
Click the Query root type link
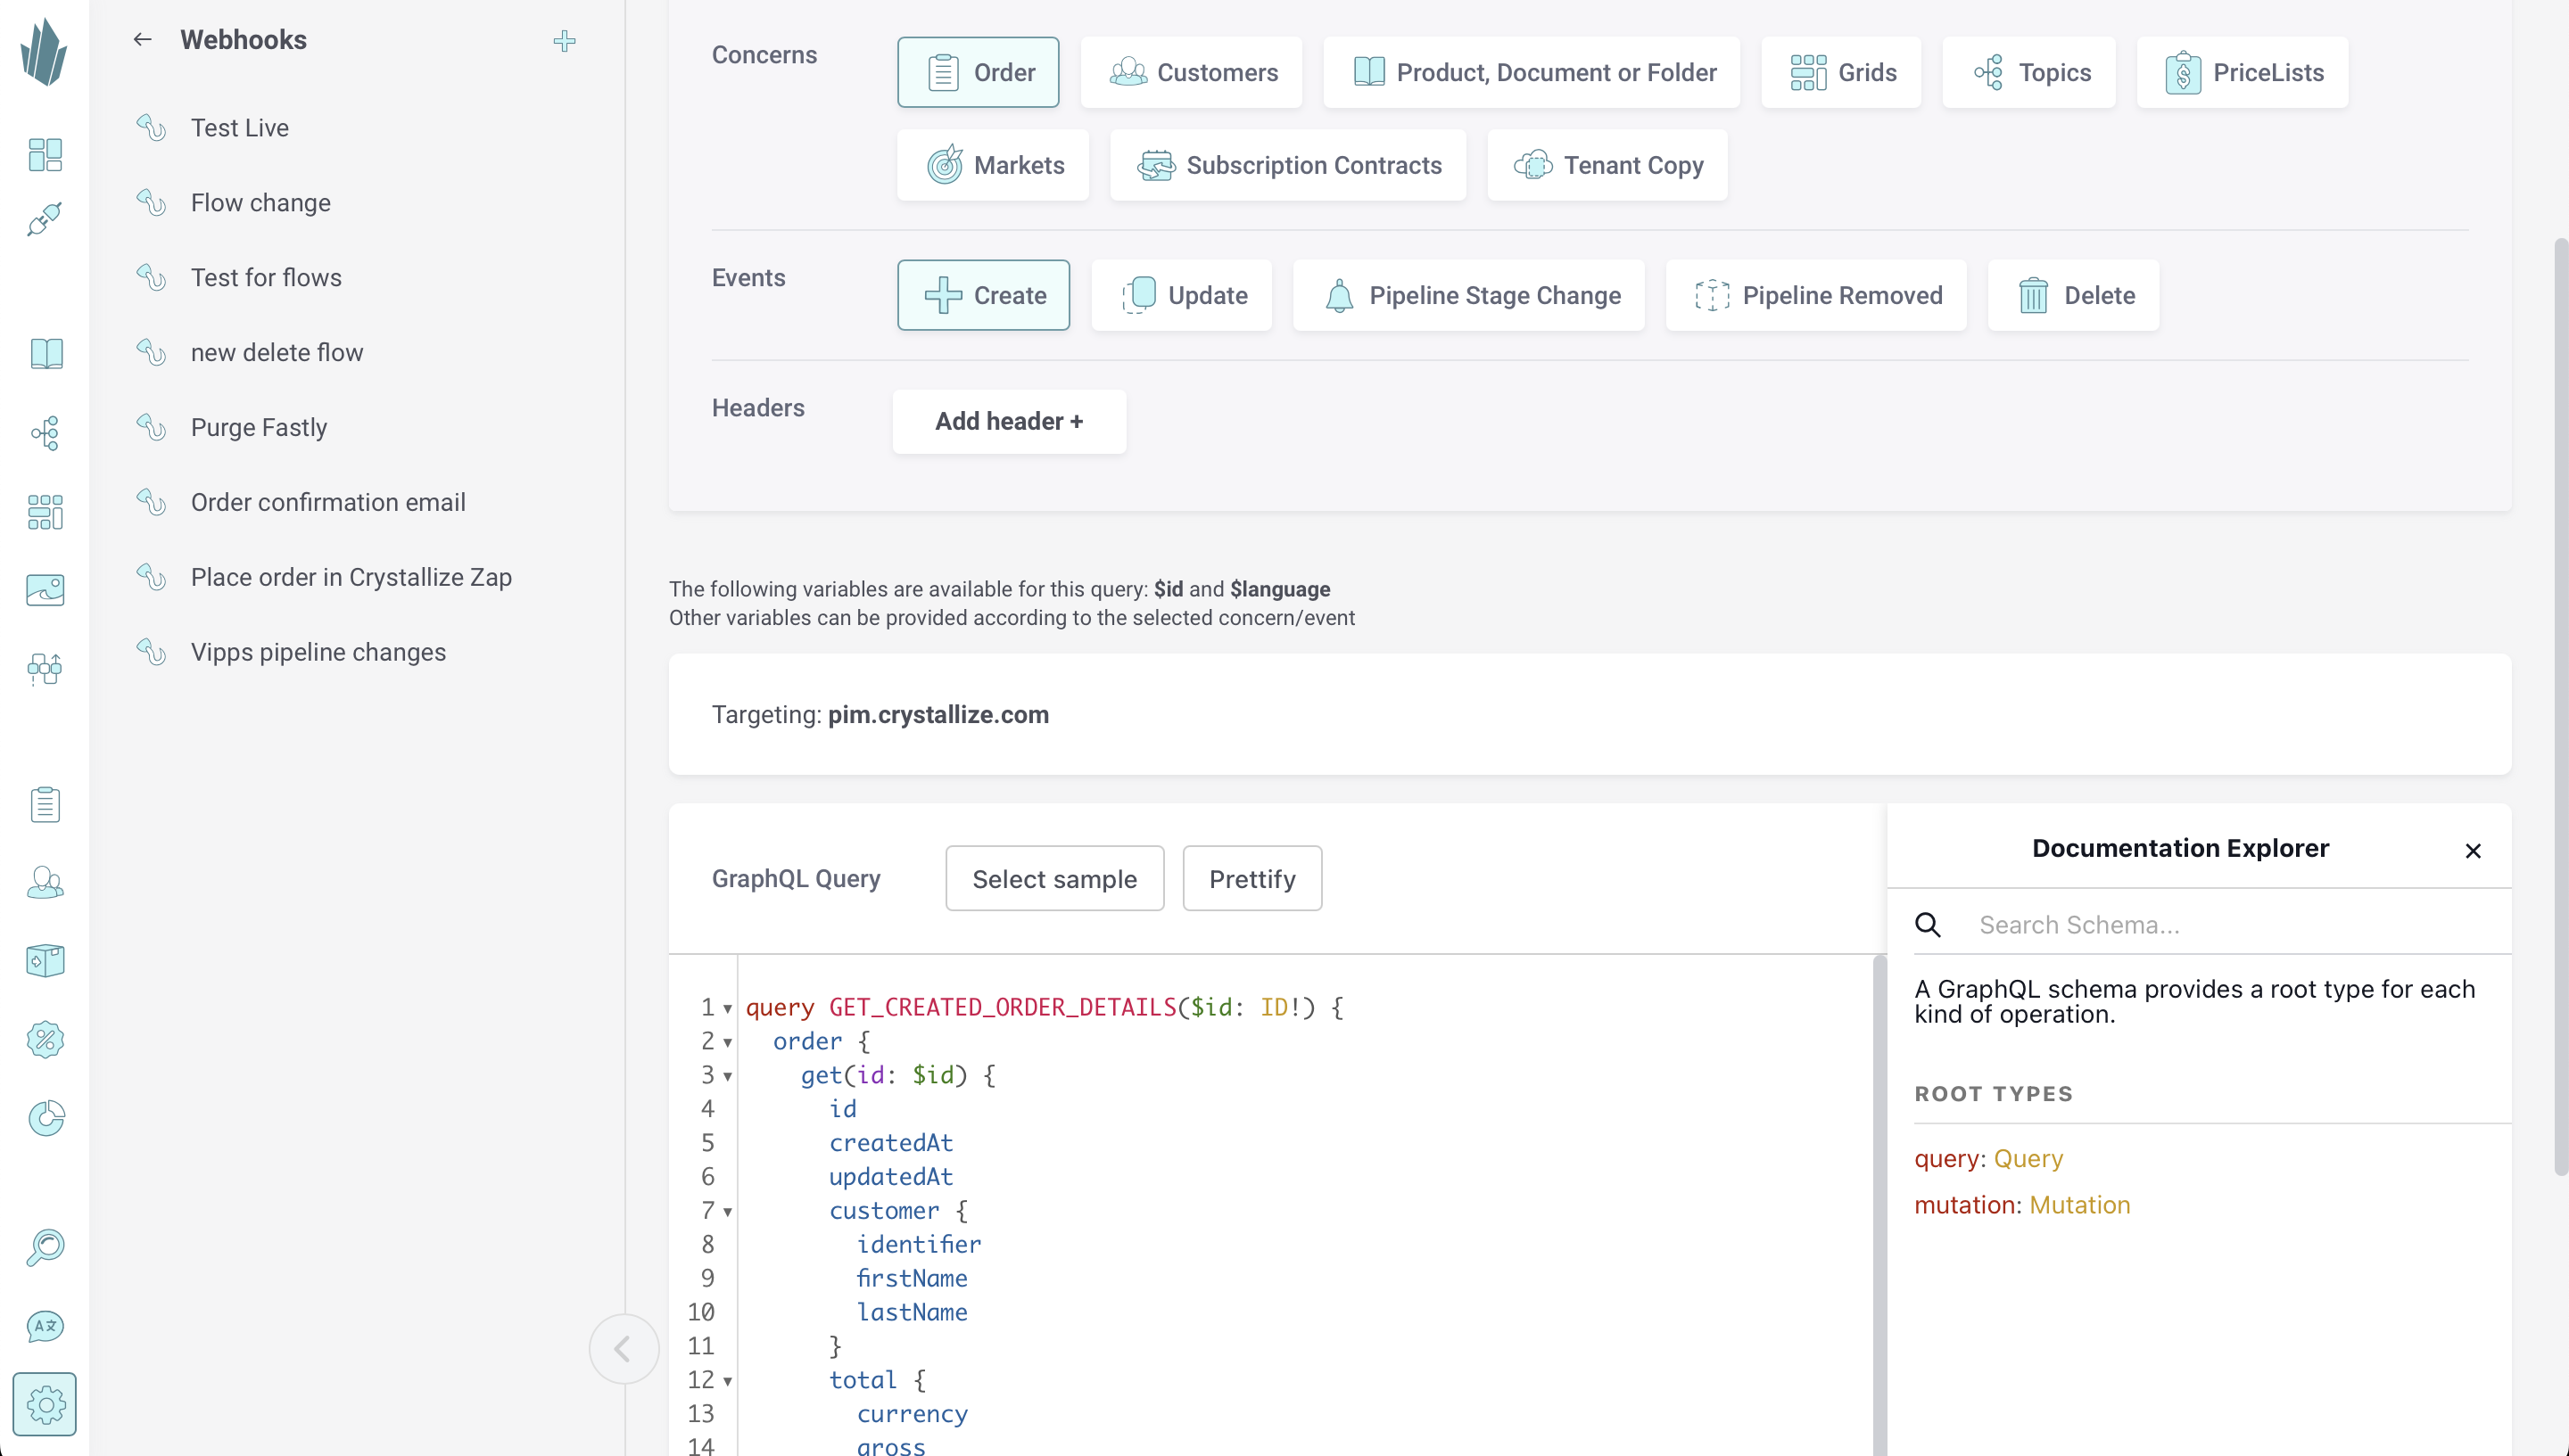tap(2028, 1158)
